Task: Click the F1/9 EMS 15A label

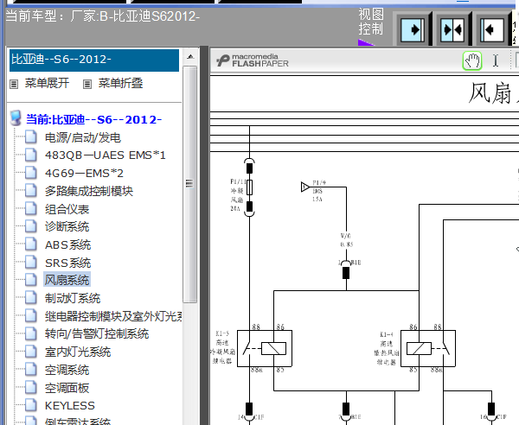Action: (318, 191)
